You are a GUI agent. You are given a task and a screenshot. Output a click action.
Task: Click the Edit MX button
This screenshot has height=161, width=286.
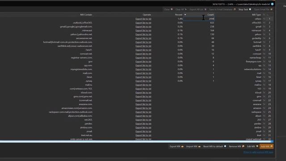pos(252,146)
